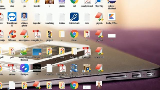Image resolution: width=160 pixels, height=90 pixels.
Task: Launch the Folder Lock shortcut
Action: pos(74,17)
